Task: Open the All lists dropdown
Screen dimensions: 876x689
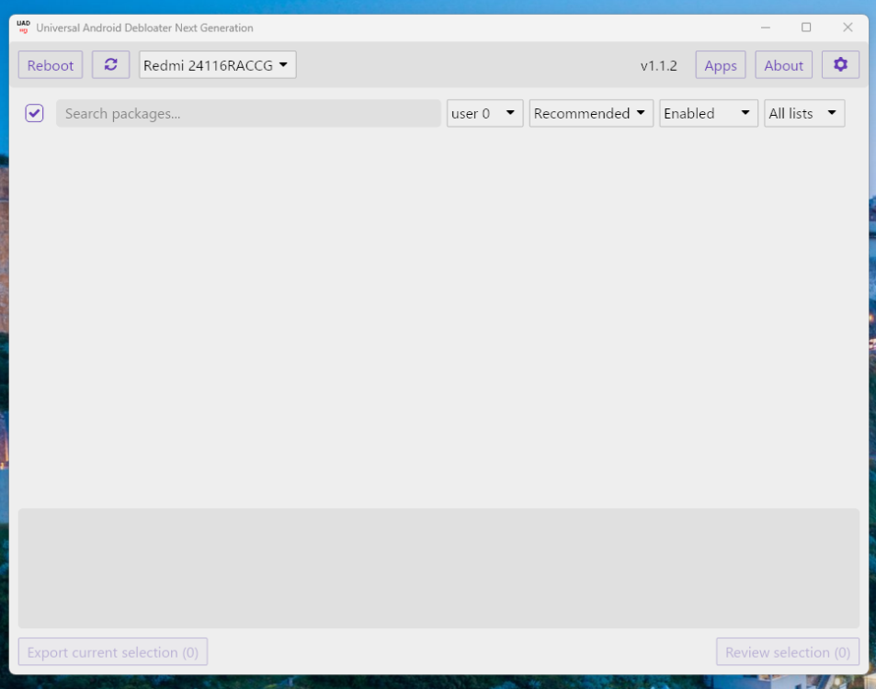Action: (804, 114)
